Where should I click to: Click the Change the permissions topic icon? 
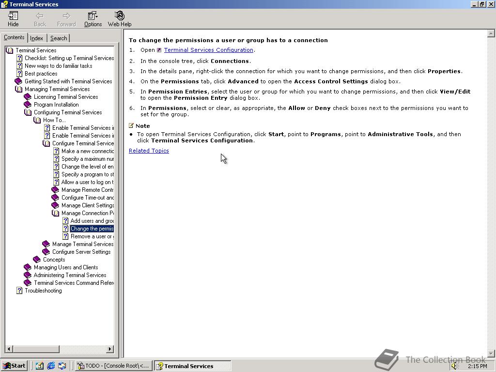click(x=65, y=229)
